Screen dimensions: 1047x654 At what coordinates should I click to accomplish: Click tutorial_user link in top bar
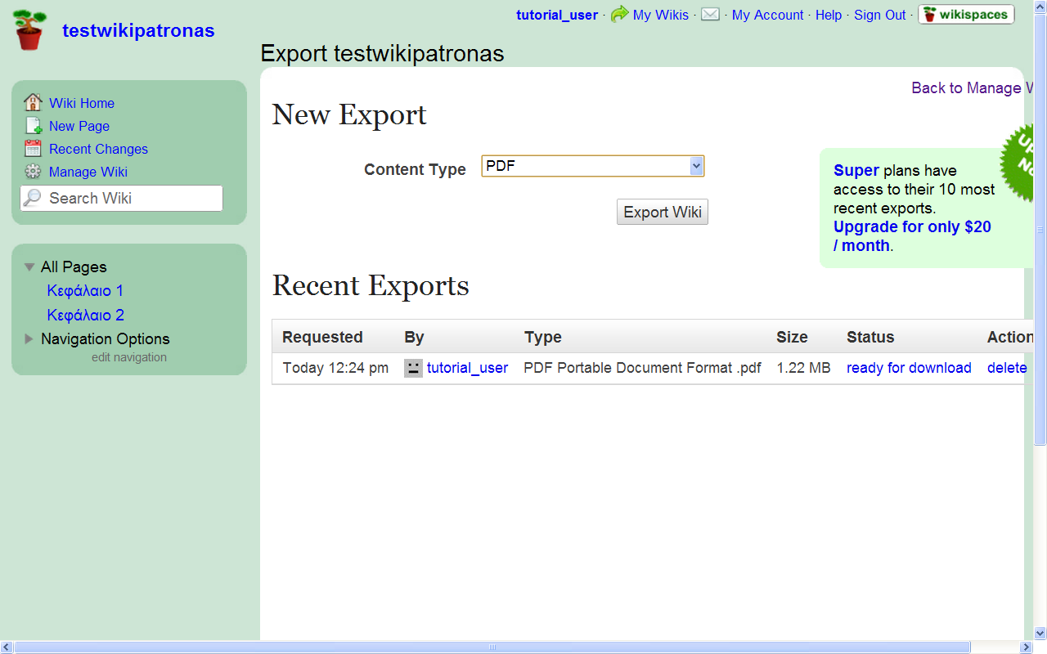(x=557, y=15)
